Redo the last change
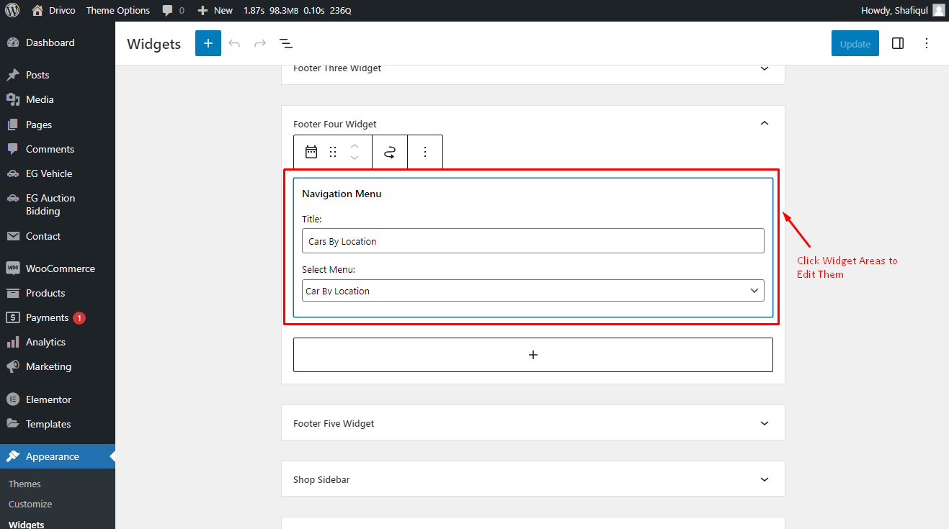 click(x=260, y=43)
